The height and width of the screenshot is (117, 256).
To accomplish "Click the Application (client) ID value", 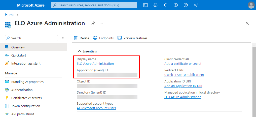I will tap(107, 75).
